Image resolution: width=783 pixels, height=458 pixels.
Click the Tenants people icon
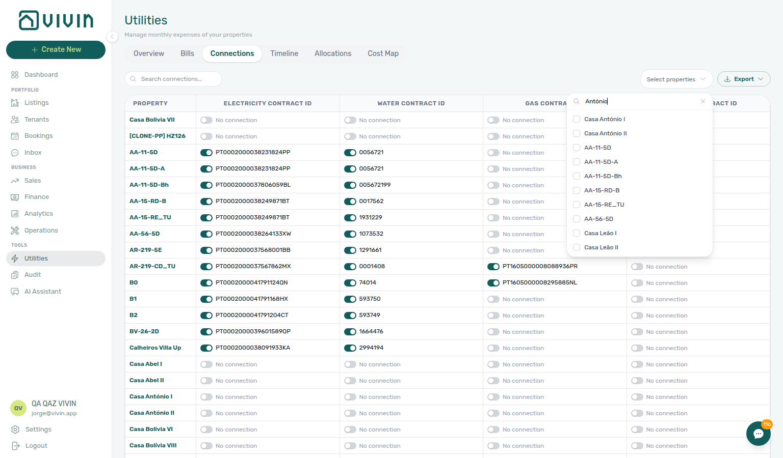[15, 120]
